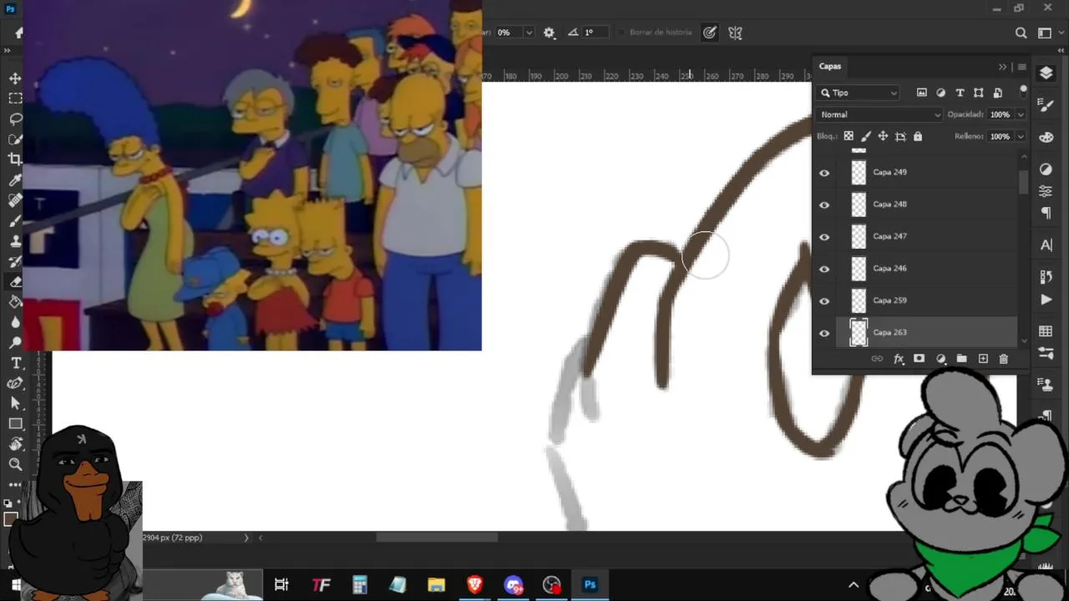Viewport: 1069px width, 601px height.
Task: Select the Spot Healing Brush tool
Action: pos(15,200)
